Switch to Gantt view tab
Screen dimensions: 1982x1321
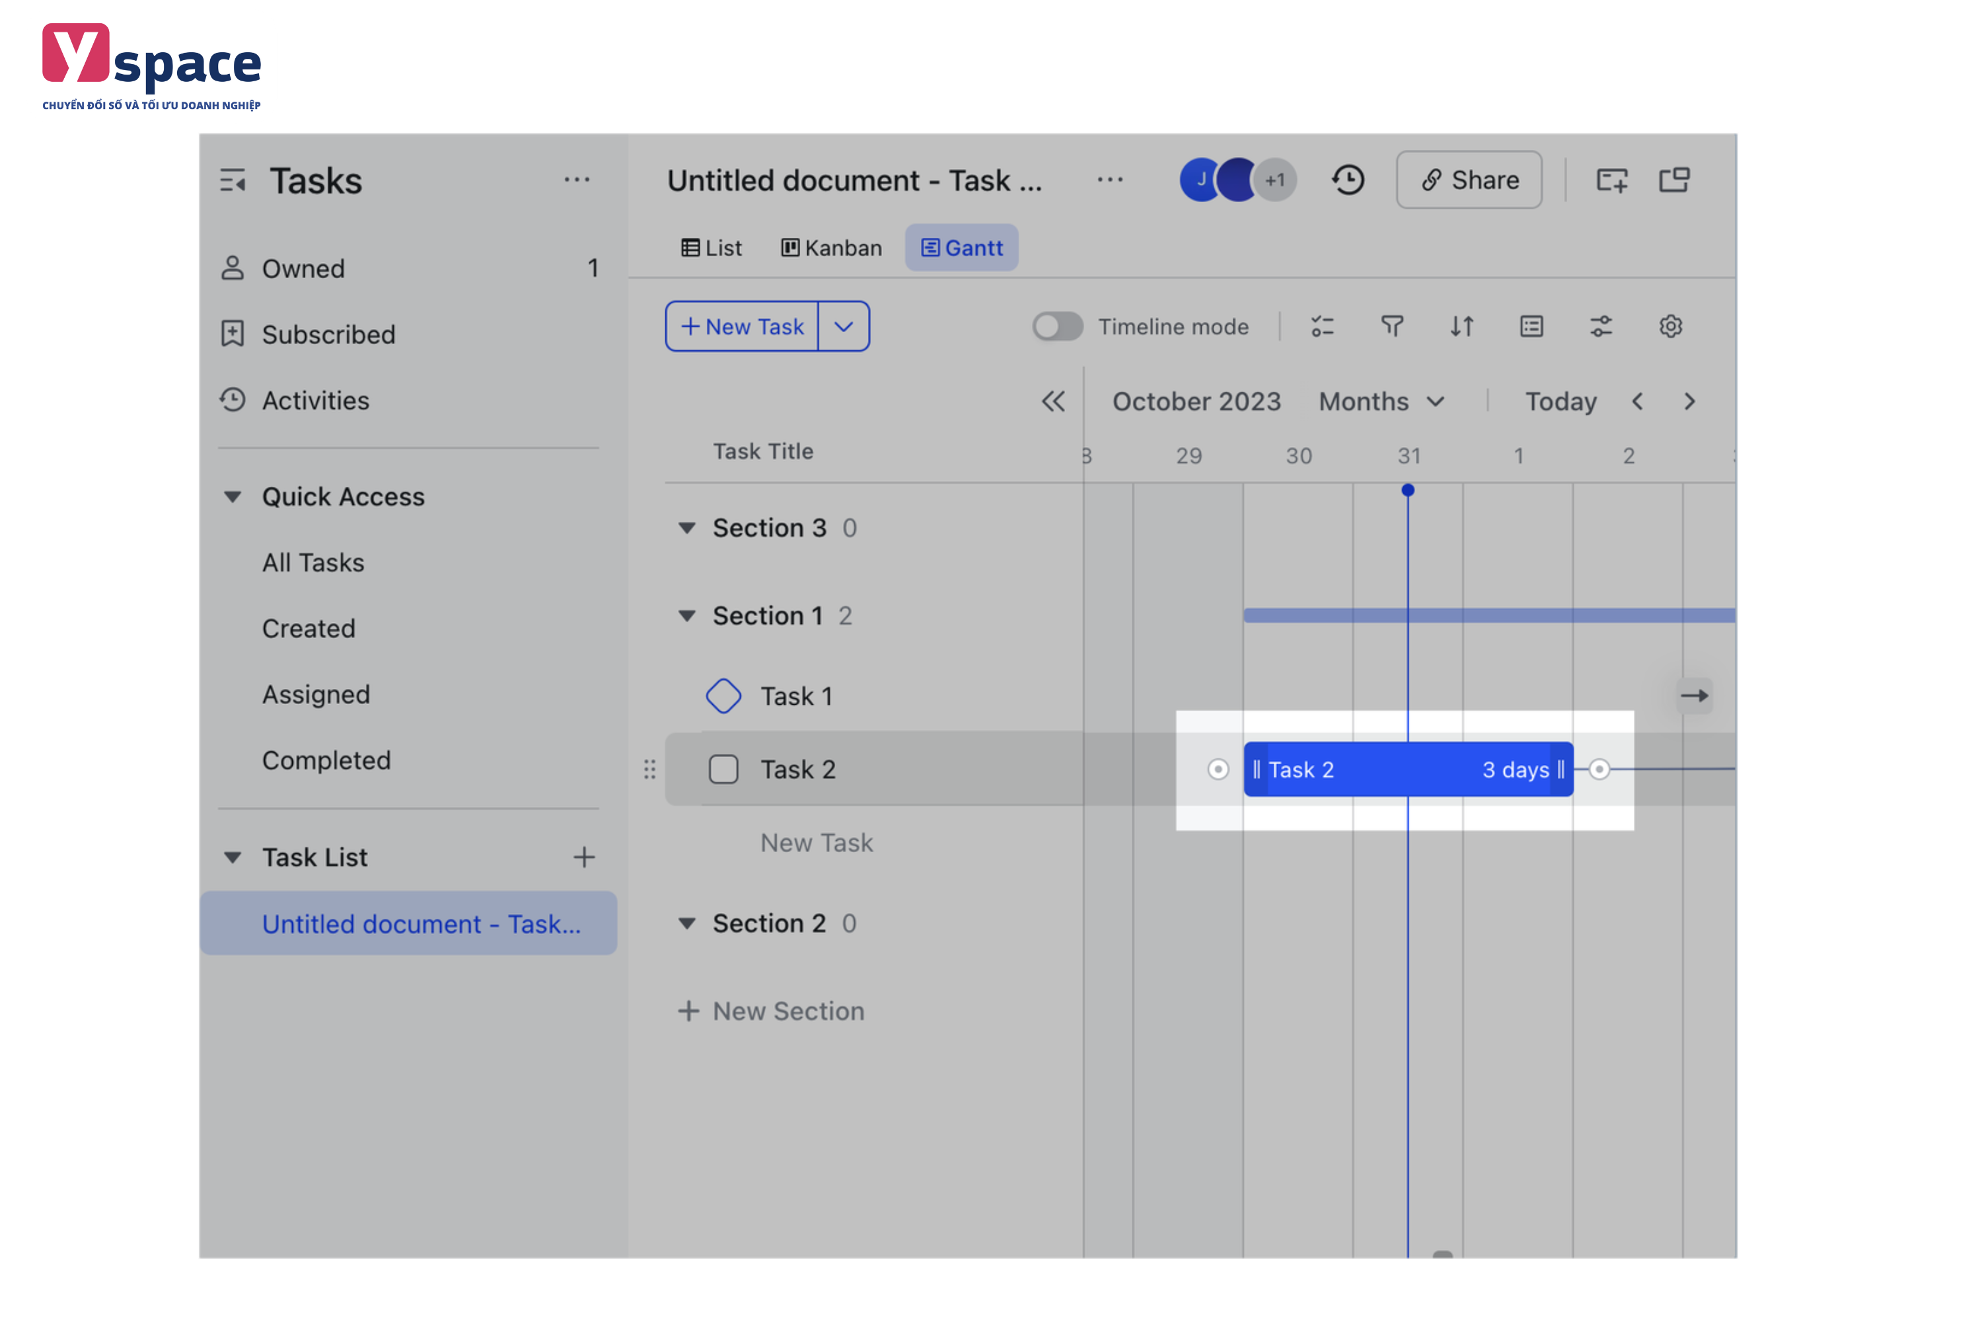[961, 248]
